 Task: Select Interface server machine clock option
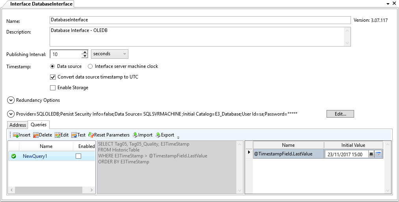pyautogui.click(x=90, y=66)
